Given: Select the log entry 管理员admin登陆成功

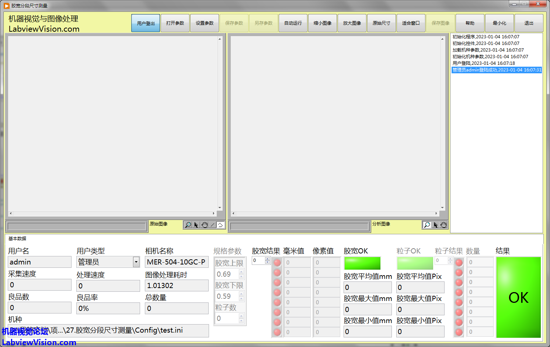Looking at the screenshot, I should (x=497, y=70).
